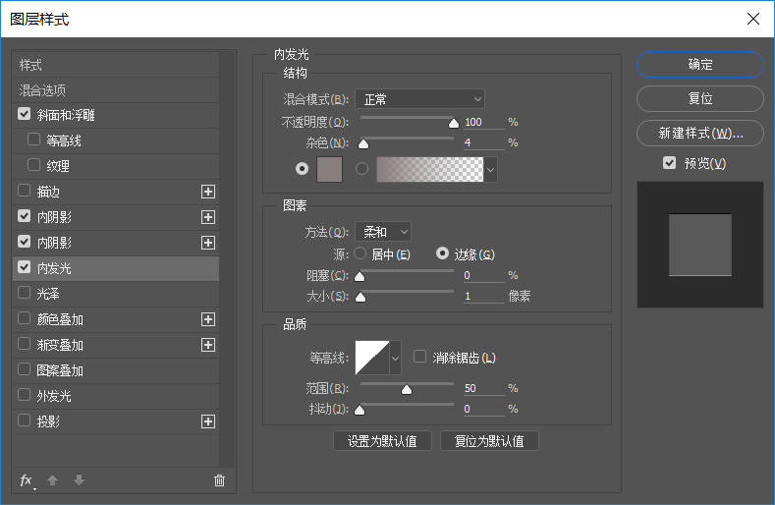The width and height of the screenshot is (775, 505).
Task: Click plus icon beside 渐变叠加
Action: [208, 345]
